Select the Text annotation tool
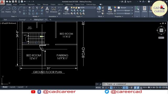Screen dimensions: 168x94 pos(47,9)
